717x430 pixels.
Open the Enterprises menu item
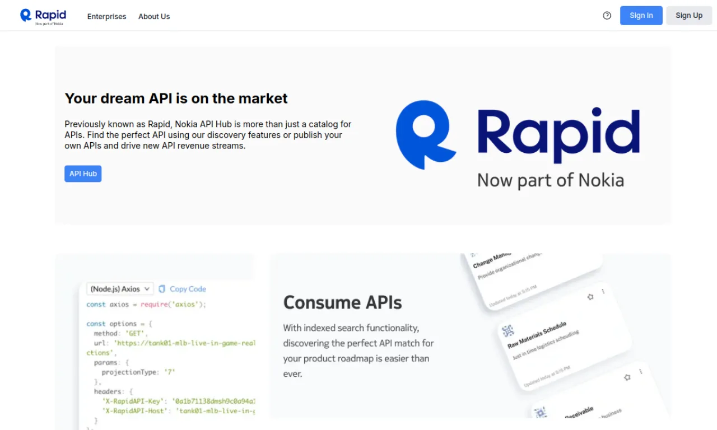coord(106,17)
